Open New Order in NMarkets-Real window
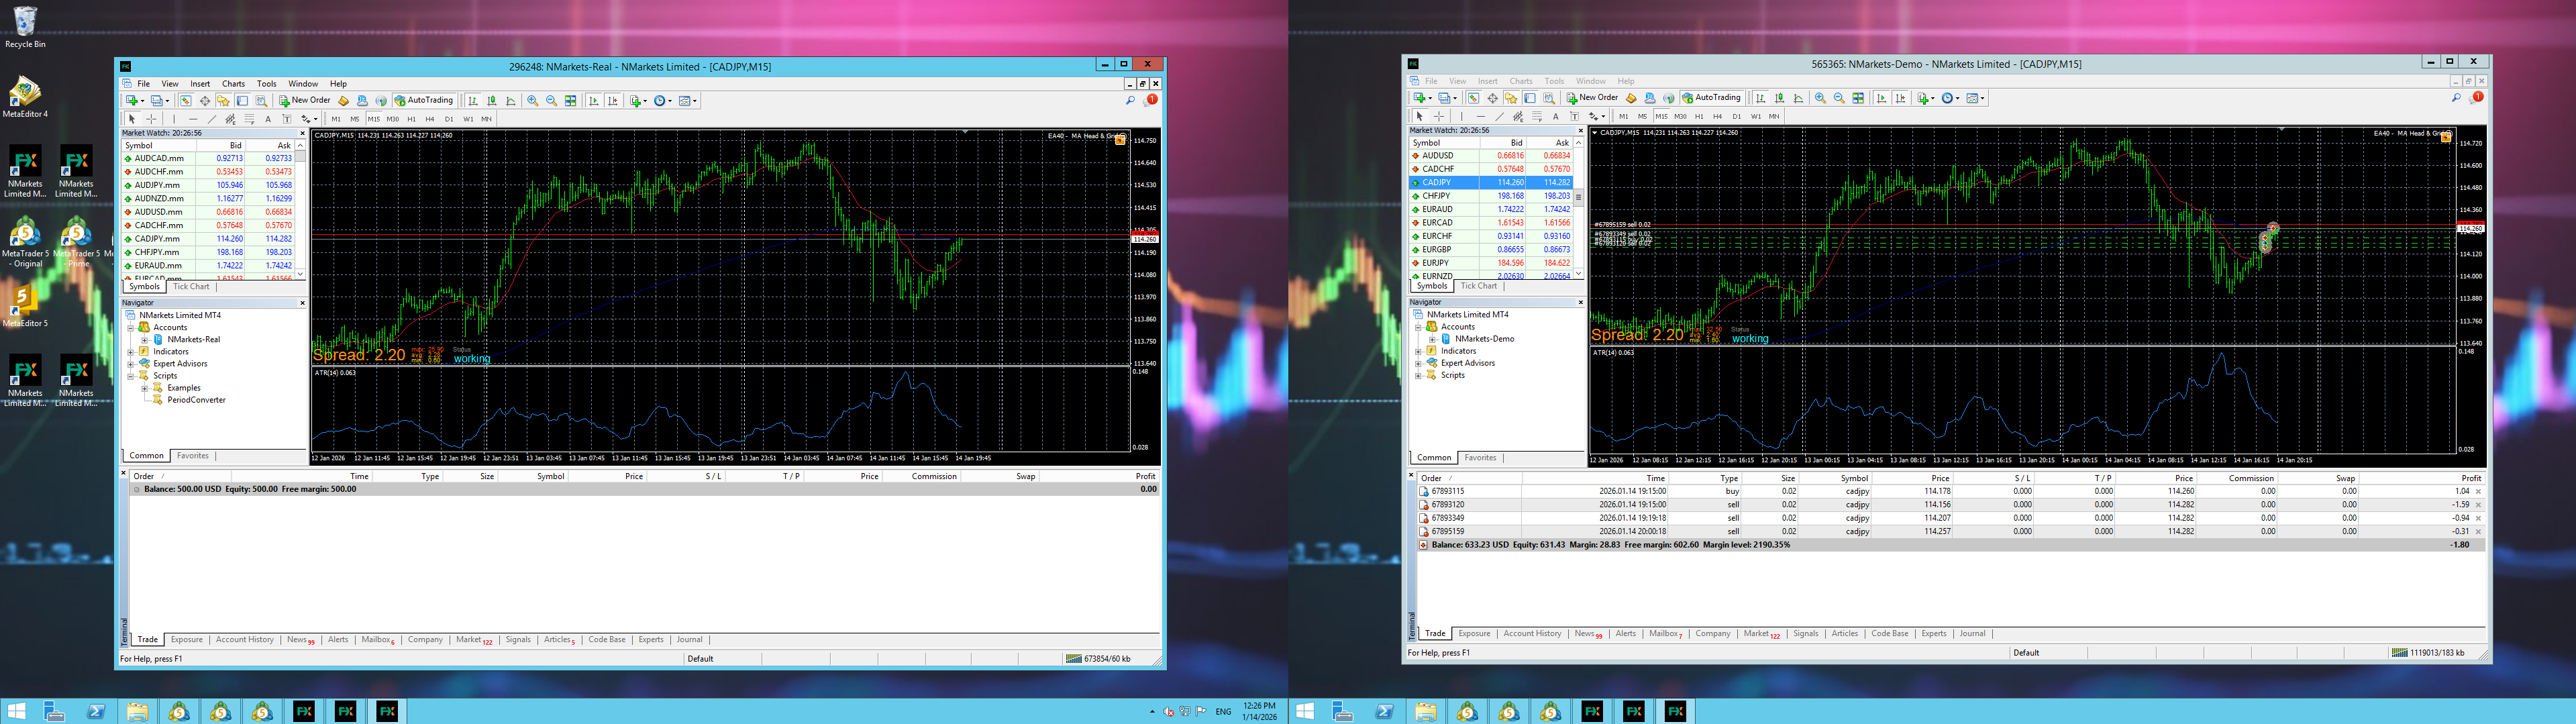 pyautogui.click(x=305, y=101)
